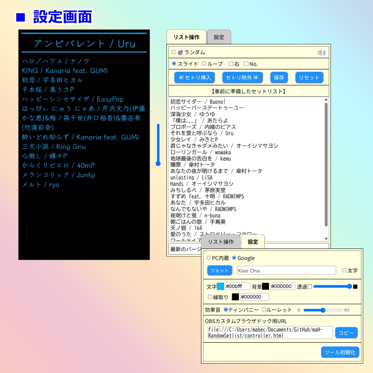This screenshot has width=373, height=373.
Task: Select the ループ radio button
Action: pyautogui.click(x=204, y=63)
